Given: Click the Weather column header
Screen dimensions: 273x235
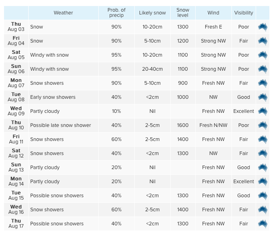Looking at the screenshot, I should coord(63,13).
